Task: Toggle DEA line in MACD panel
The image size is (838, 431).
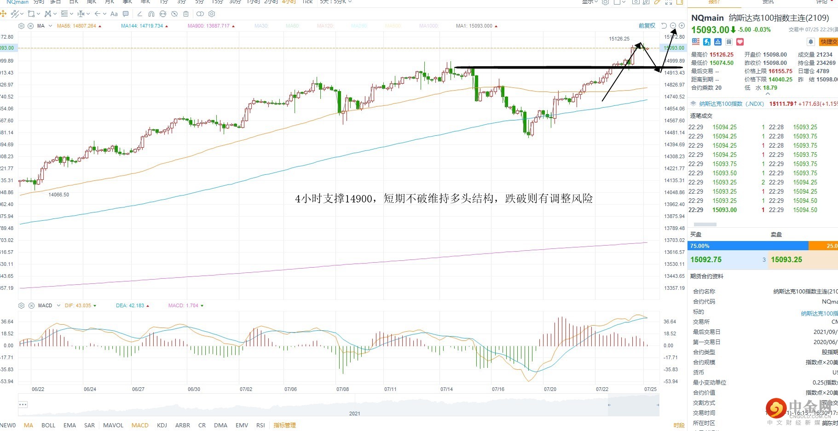Action: pyautogui.click(x=133, y=305)
